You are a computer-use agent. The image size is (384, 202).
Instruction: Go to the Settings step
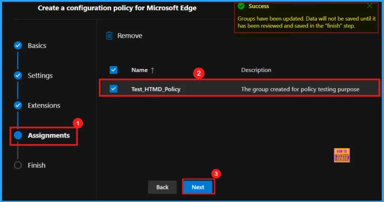tap(40, 75)
